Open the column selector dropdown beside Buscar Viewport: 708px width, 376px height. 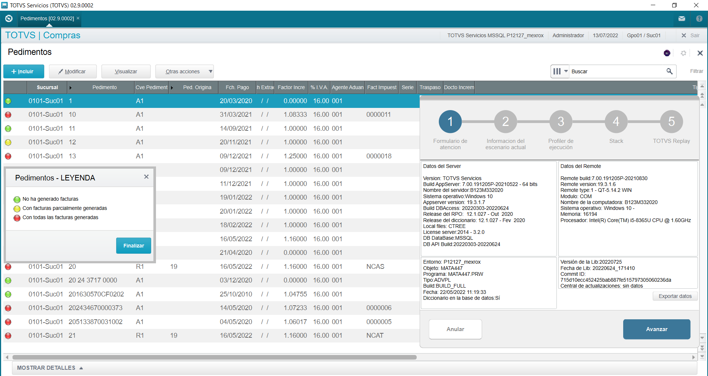pyautogui.click(x=560, y=71)
